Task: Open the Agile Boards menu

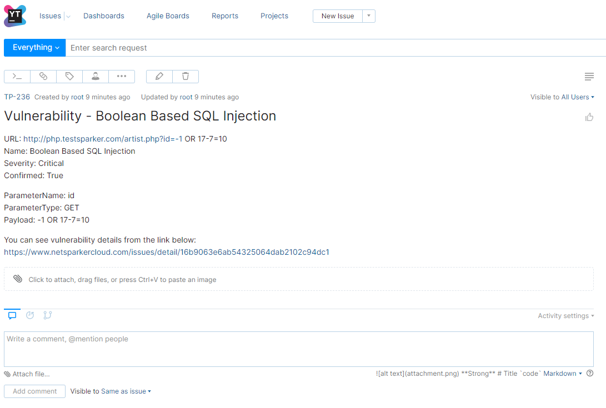Action: tap(168, 16)
